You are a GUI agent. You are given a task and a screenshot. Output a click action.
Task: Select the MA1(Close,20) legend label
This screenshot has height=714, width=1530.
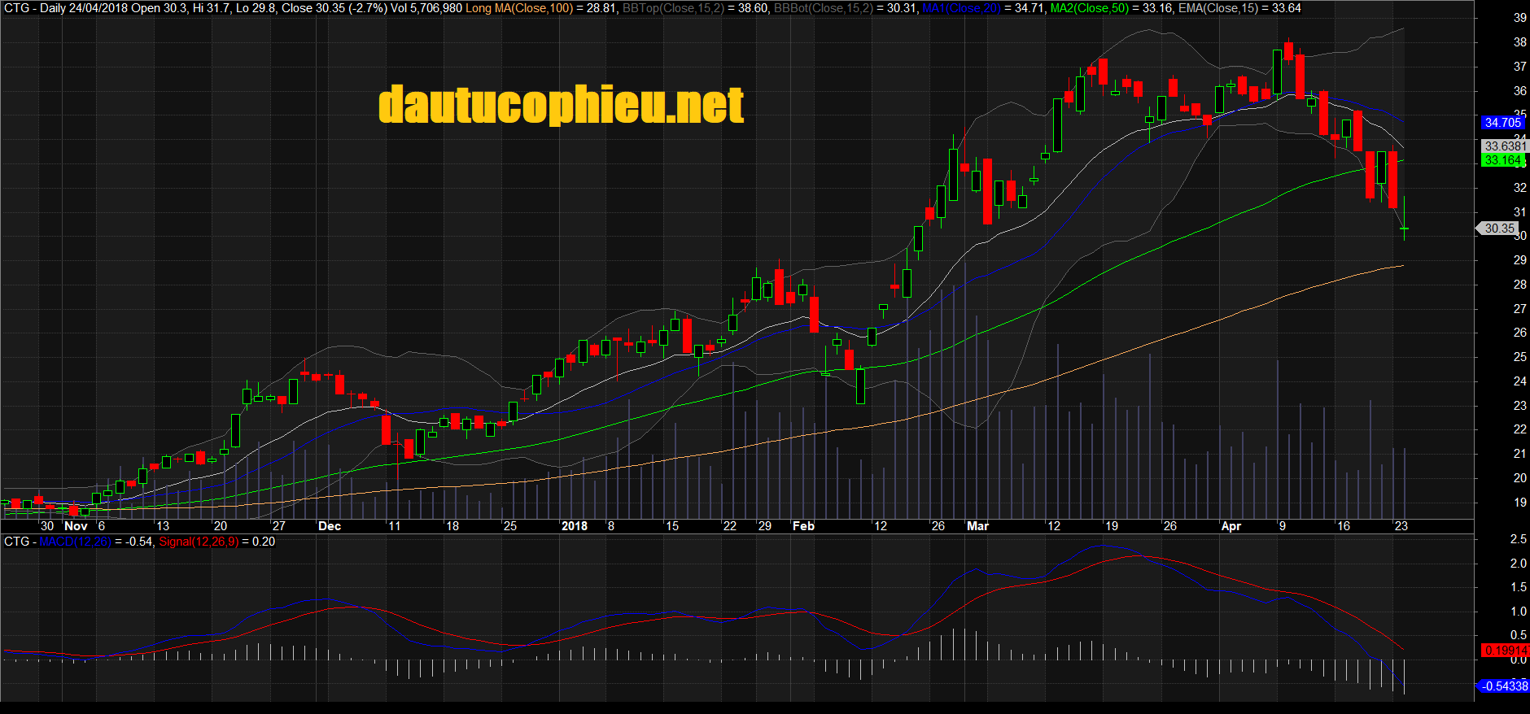(x=961, y=8)
